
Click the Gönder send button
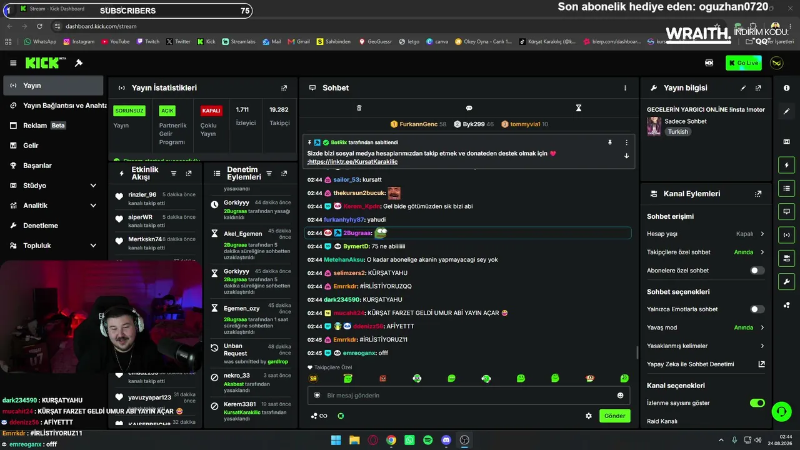click(614, 416)
